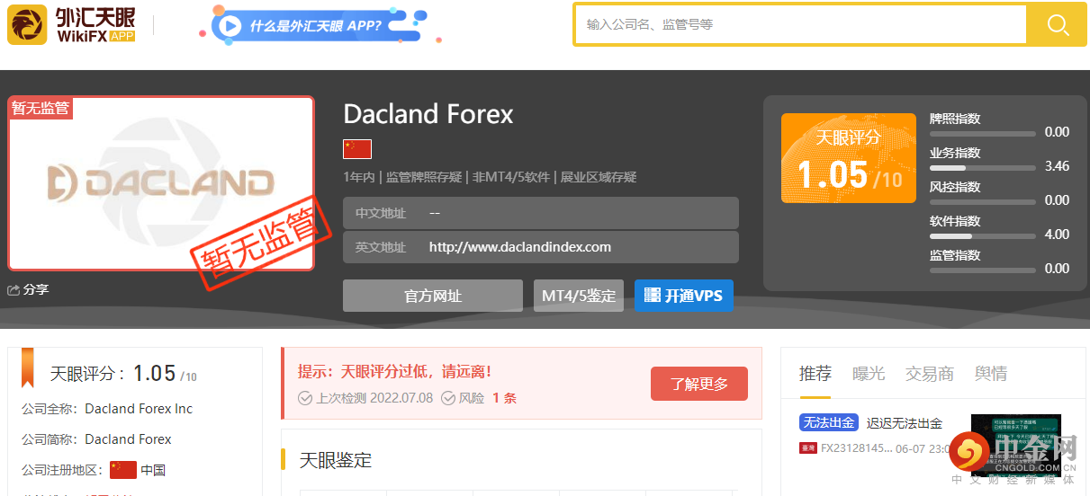Click the 风控指数 progress bar
This screenshot has width=1090, height=496.
pyautogui.click(x=983, y=202)
